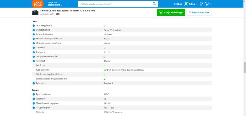
Task: Click info icon next to ISO-gevoeligheid
Action: tap(34, 108)
